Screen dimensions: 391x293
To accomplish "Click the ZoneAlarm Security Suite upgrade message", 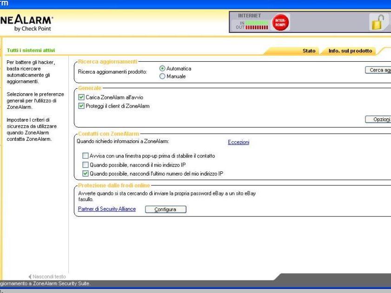I will point(45,284).
